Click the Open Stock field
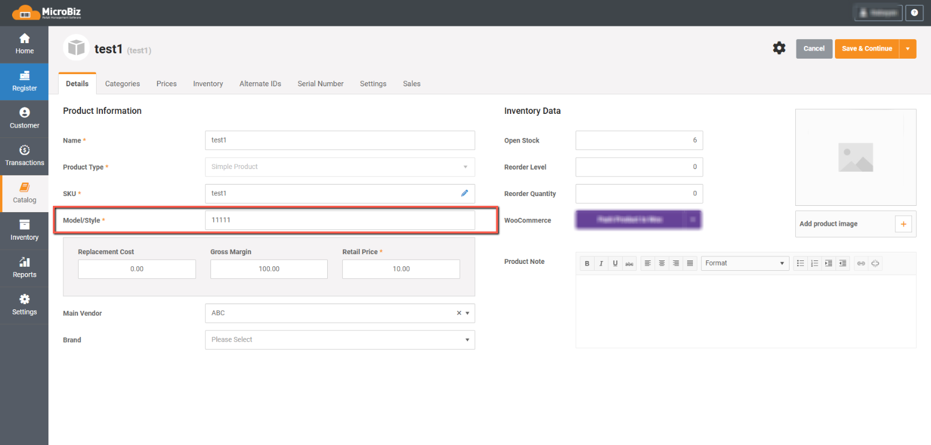Image resolution: width=931 pixels, height=445 pixels. pyautogui.click(x=639, y=140)
